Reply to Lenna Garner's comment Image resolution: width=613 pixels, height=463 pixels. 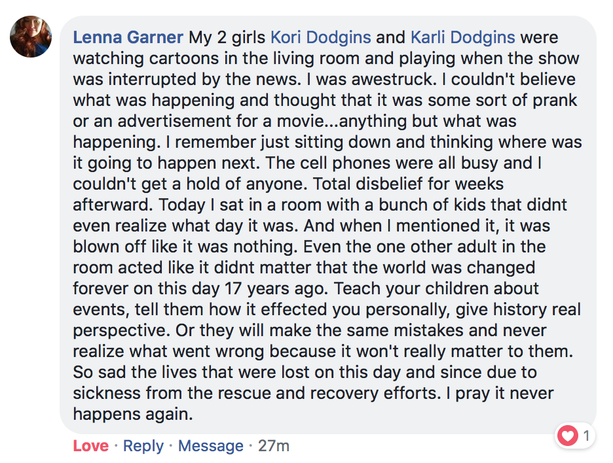pyautogui.click(x=143, y=446)
